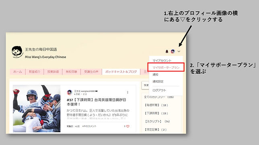The width and height of the screenshot is (259, 145).
Task: Filter by 【毎週新聞】(18) category
Action: [156, 105]
